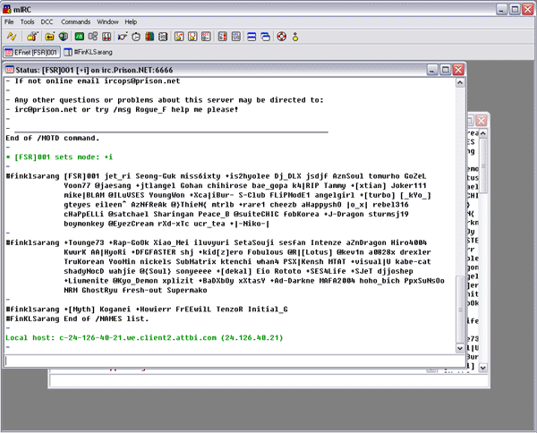Image resolution: width=537 pixels, height=433 pixels.
Task: Click nickname 'Supermako' in names list
Action: tap(187, 290)
